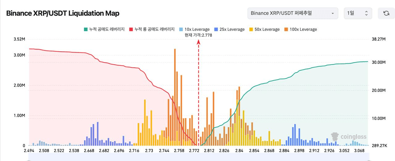The height and width of the screenshot is (161, 395).
Task: Click the red dashed current price marker
Action: coord(198,92)
